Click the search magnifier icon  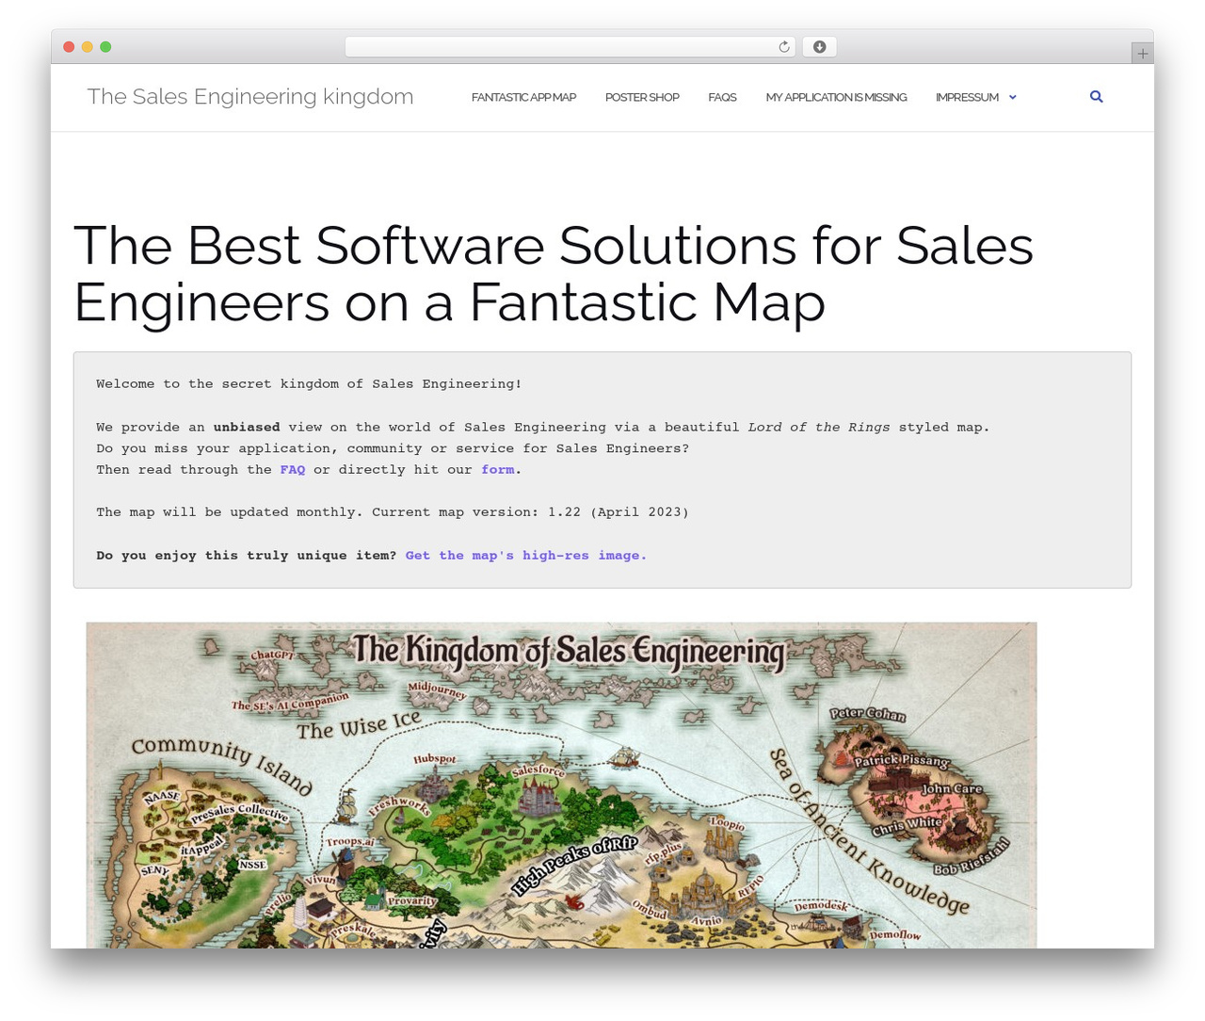(1096, 97)
